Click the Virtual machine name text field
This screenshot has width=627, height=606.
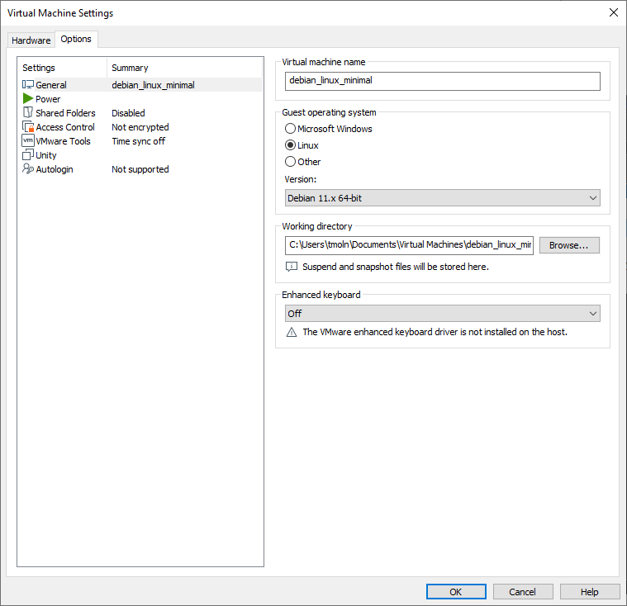click(442, 81)
